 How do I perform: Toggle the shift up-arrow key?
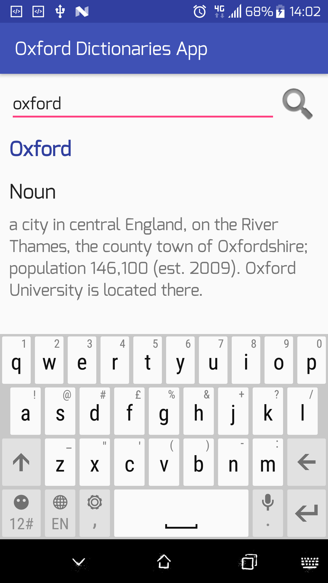click(21, 462)
